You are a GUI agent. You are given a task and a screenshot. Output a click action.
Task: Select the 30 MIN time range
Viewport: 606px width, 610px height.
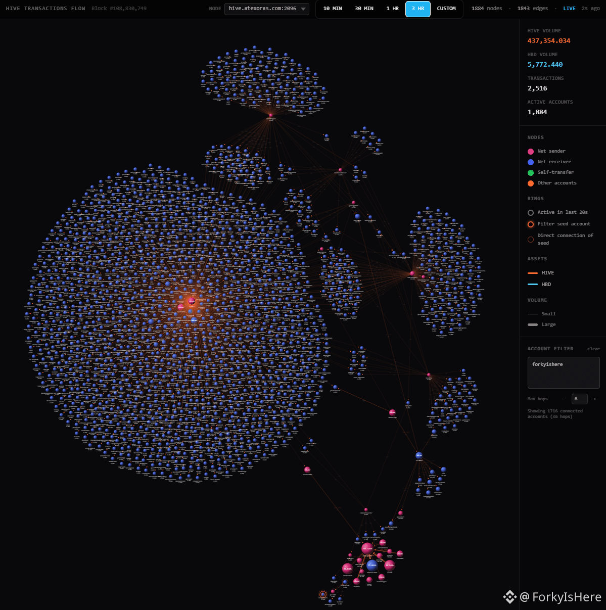pyautogui.click(x=364, y=9)
